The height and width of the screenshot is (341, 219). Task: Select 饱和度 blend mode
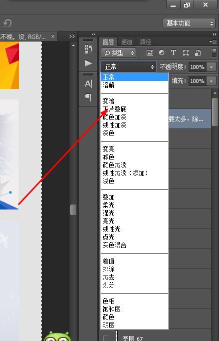pos(134,309)
